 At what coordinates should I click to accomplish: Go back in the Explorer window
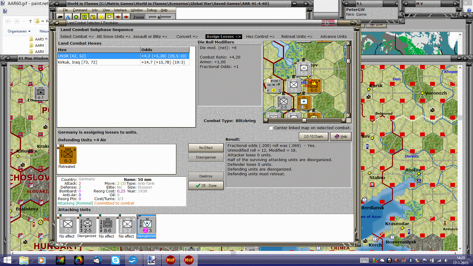[8, 21]
